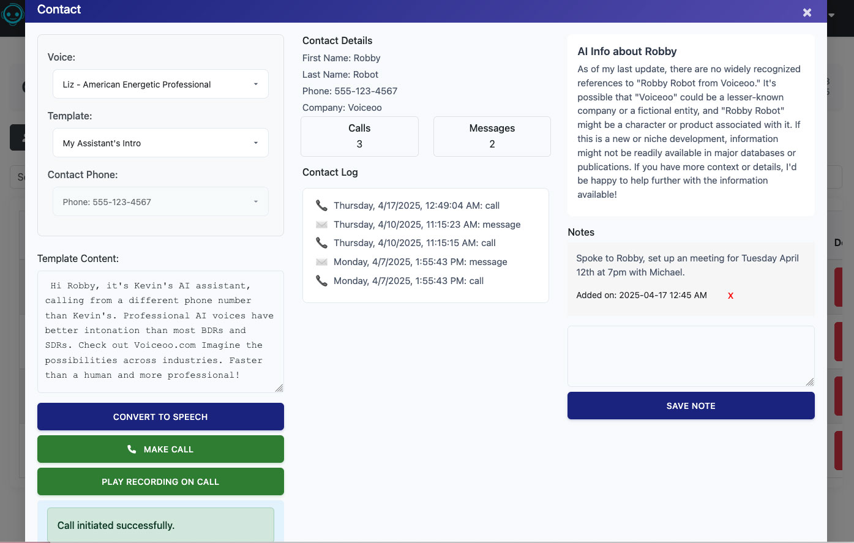
Task: Click the Messages count card
Action: pyautogui.click(x=492, y=137)
